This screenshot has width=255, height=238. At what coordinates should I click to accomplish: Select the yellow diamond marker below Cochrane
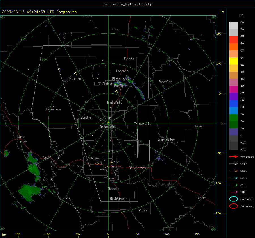[97, 163]
